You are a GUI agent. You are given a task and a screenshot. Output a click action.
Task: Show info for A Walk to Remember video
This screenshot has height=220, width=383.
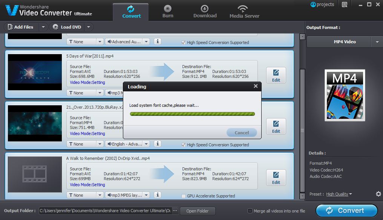[x=158, y=195]
